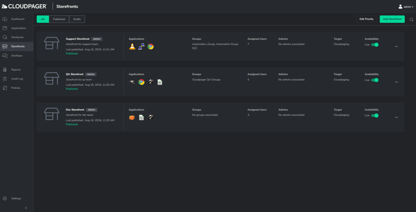This screenshot has height=212, width=416.
Task: Open Desktops from the sidebar
Action: [16, 56]
